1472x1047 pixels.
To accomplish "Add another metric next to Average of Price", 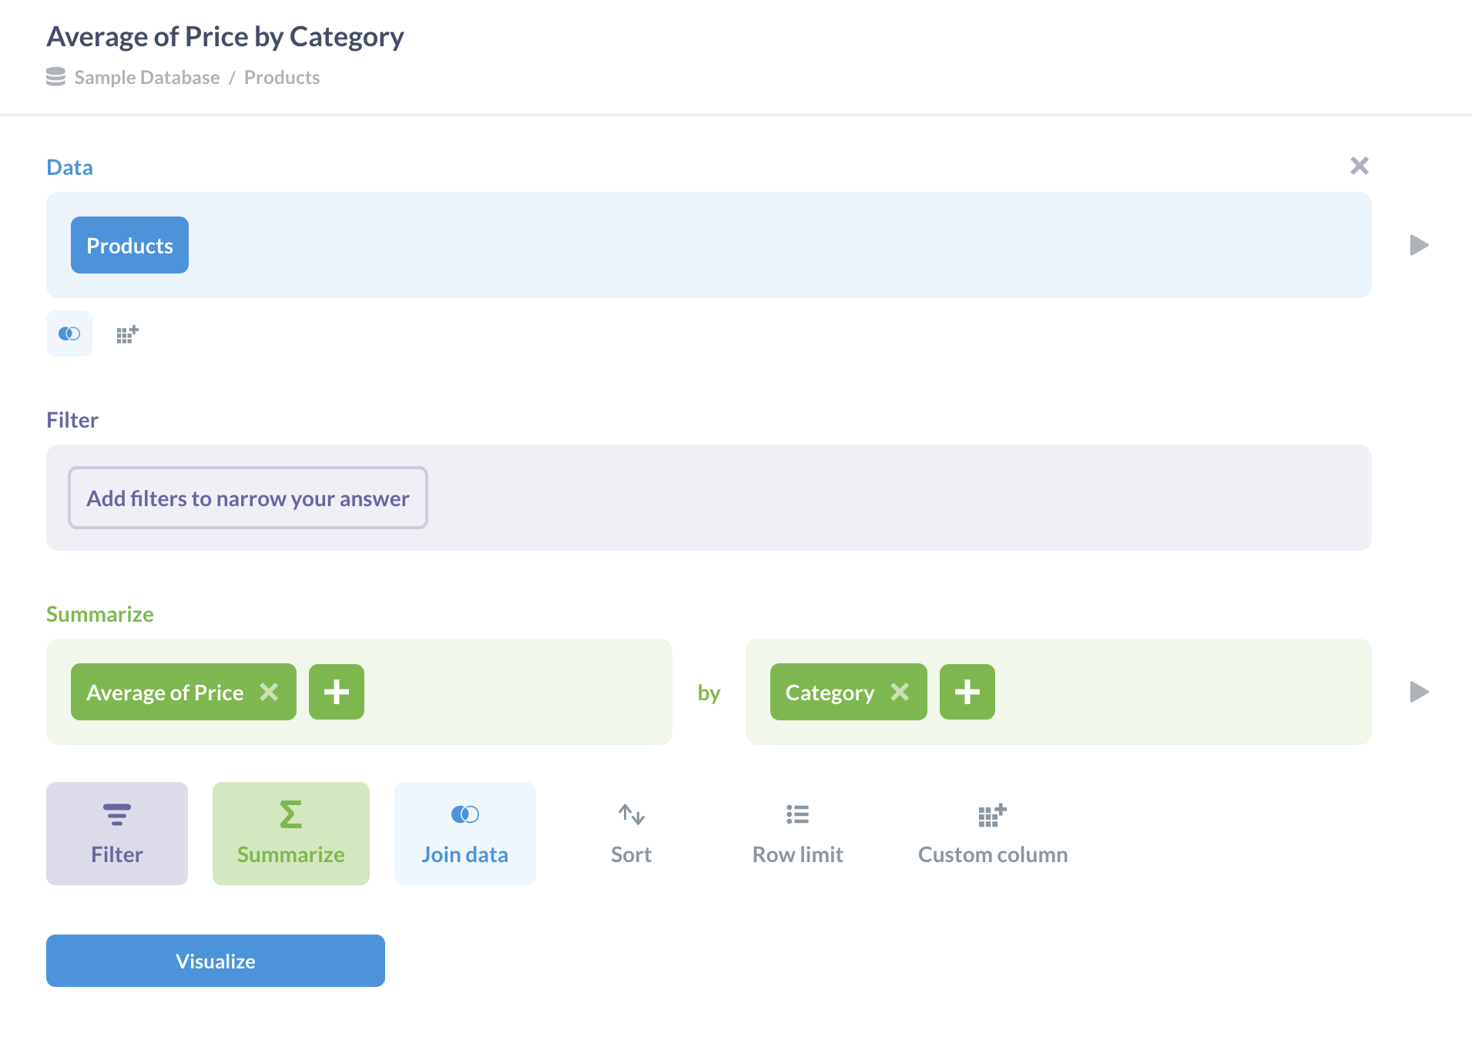I will click(x=337, y=692).
